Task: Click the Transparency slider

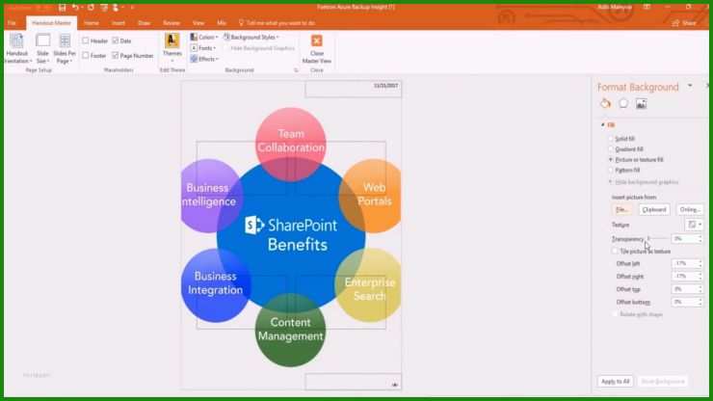Action: (657, 238)
